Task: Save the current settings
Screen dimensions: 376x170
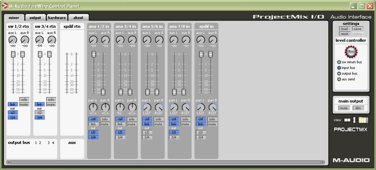Action: point(358,29)
